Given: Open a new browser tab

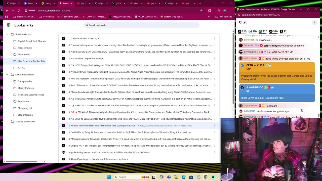Looking at the screenshot, I should pyautogui.click(x=200, y=4).
